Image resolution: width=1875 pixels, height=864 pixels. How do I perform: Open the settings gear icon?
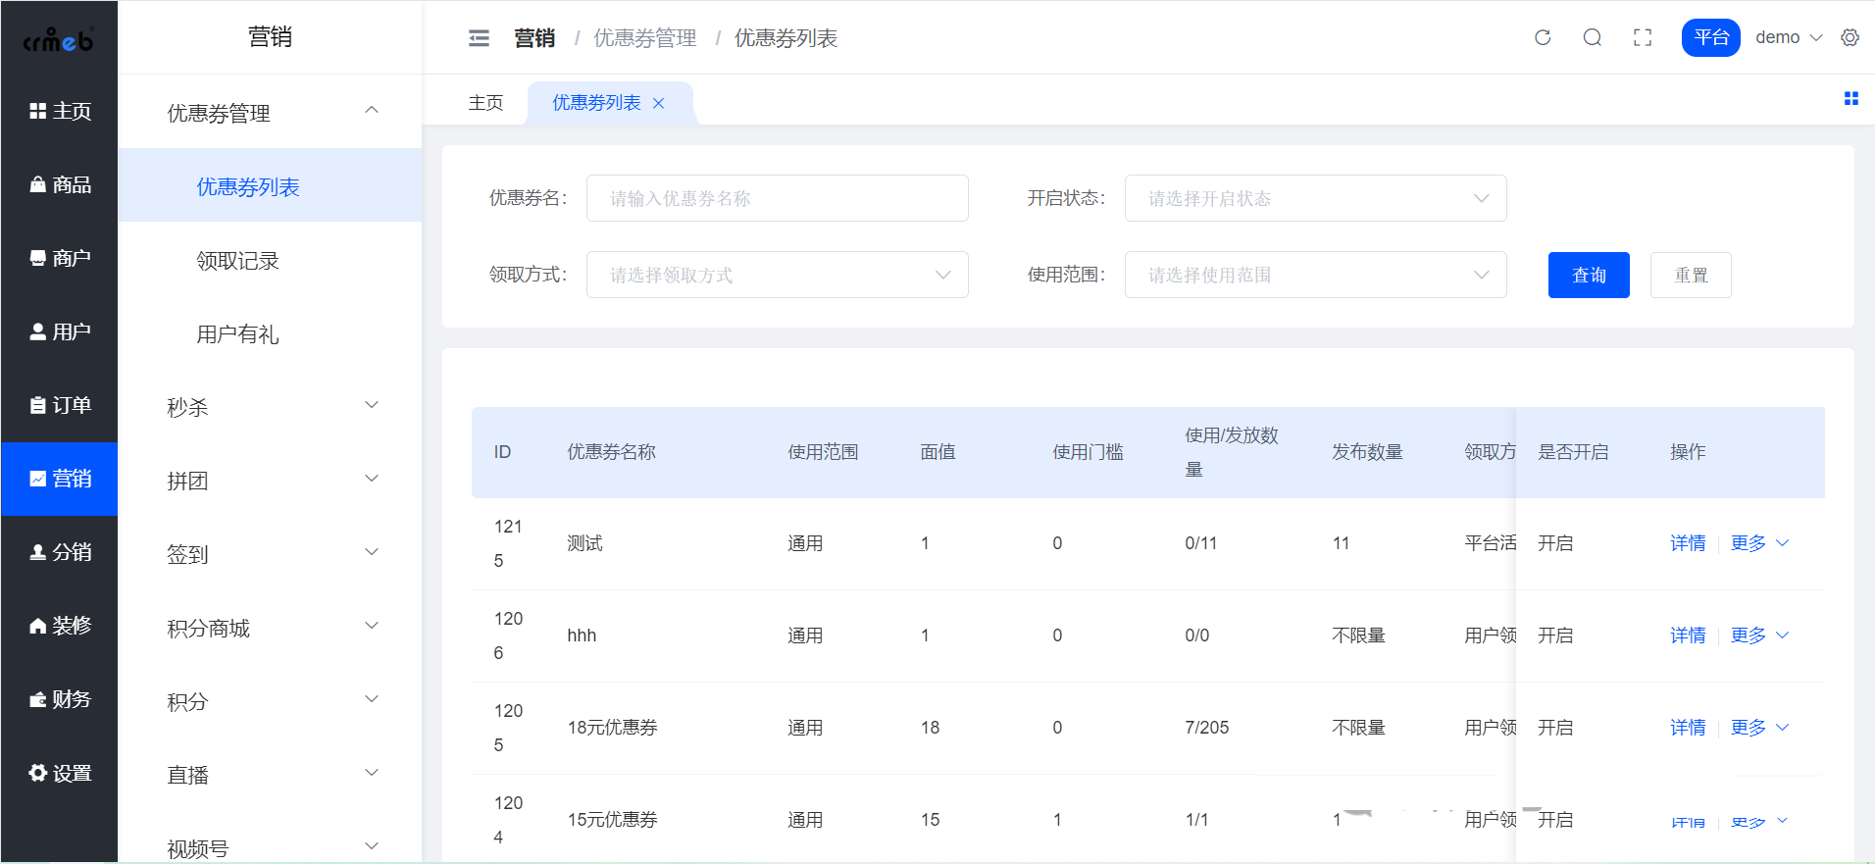pyautogui.click(x=1850, y=37)
